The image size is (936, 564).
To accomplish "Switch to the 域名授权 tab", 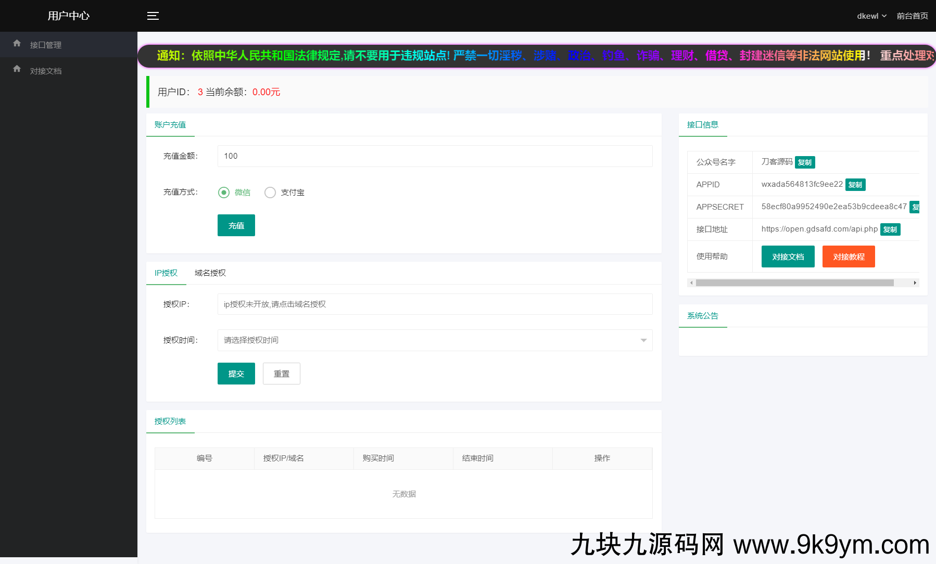I will pyautogui.click(x=210, y=273).
